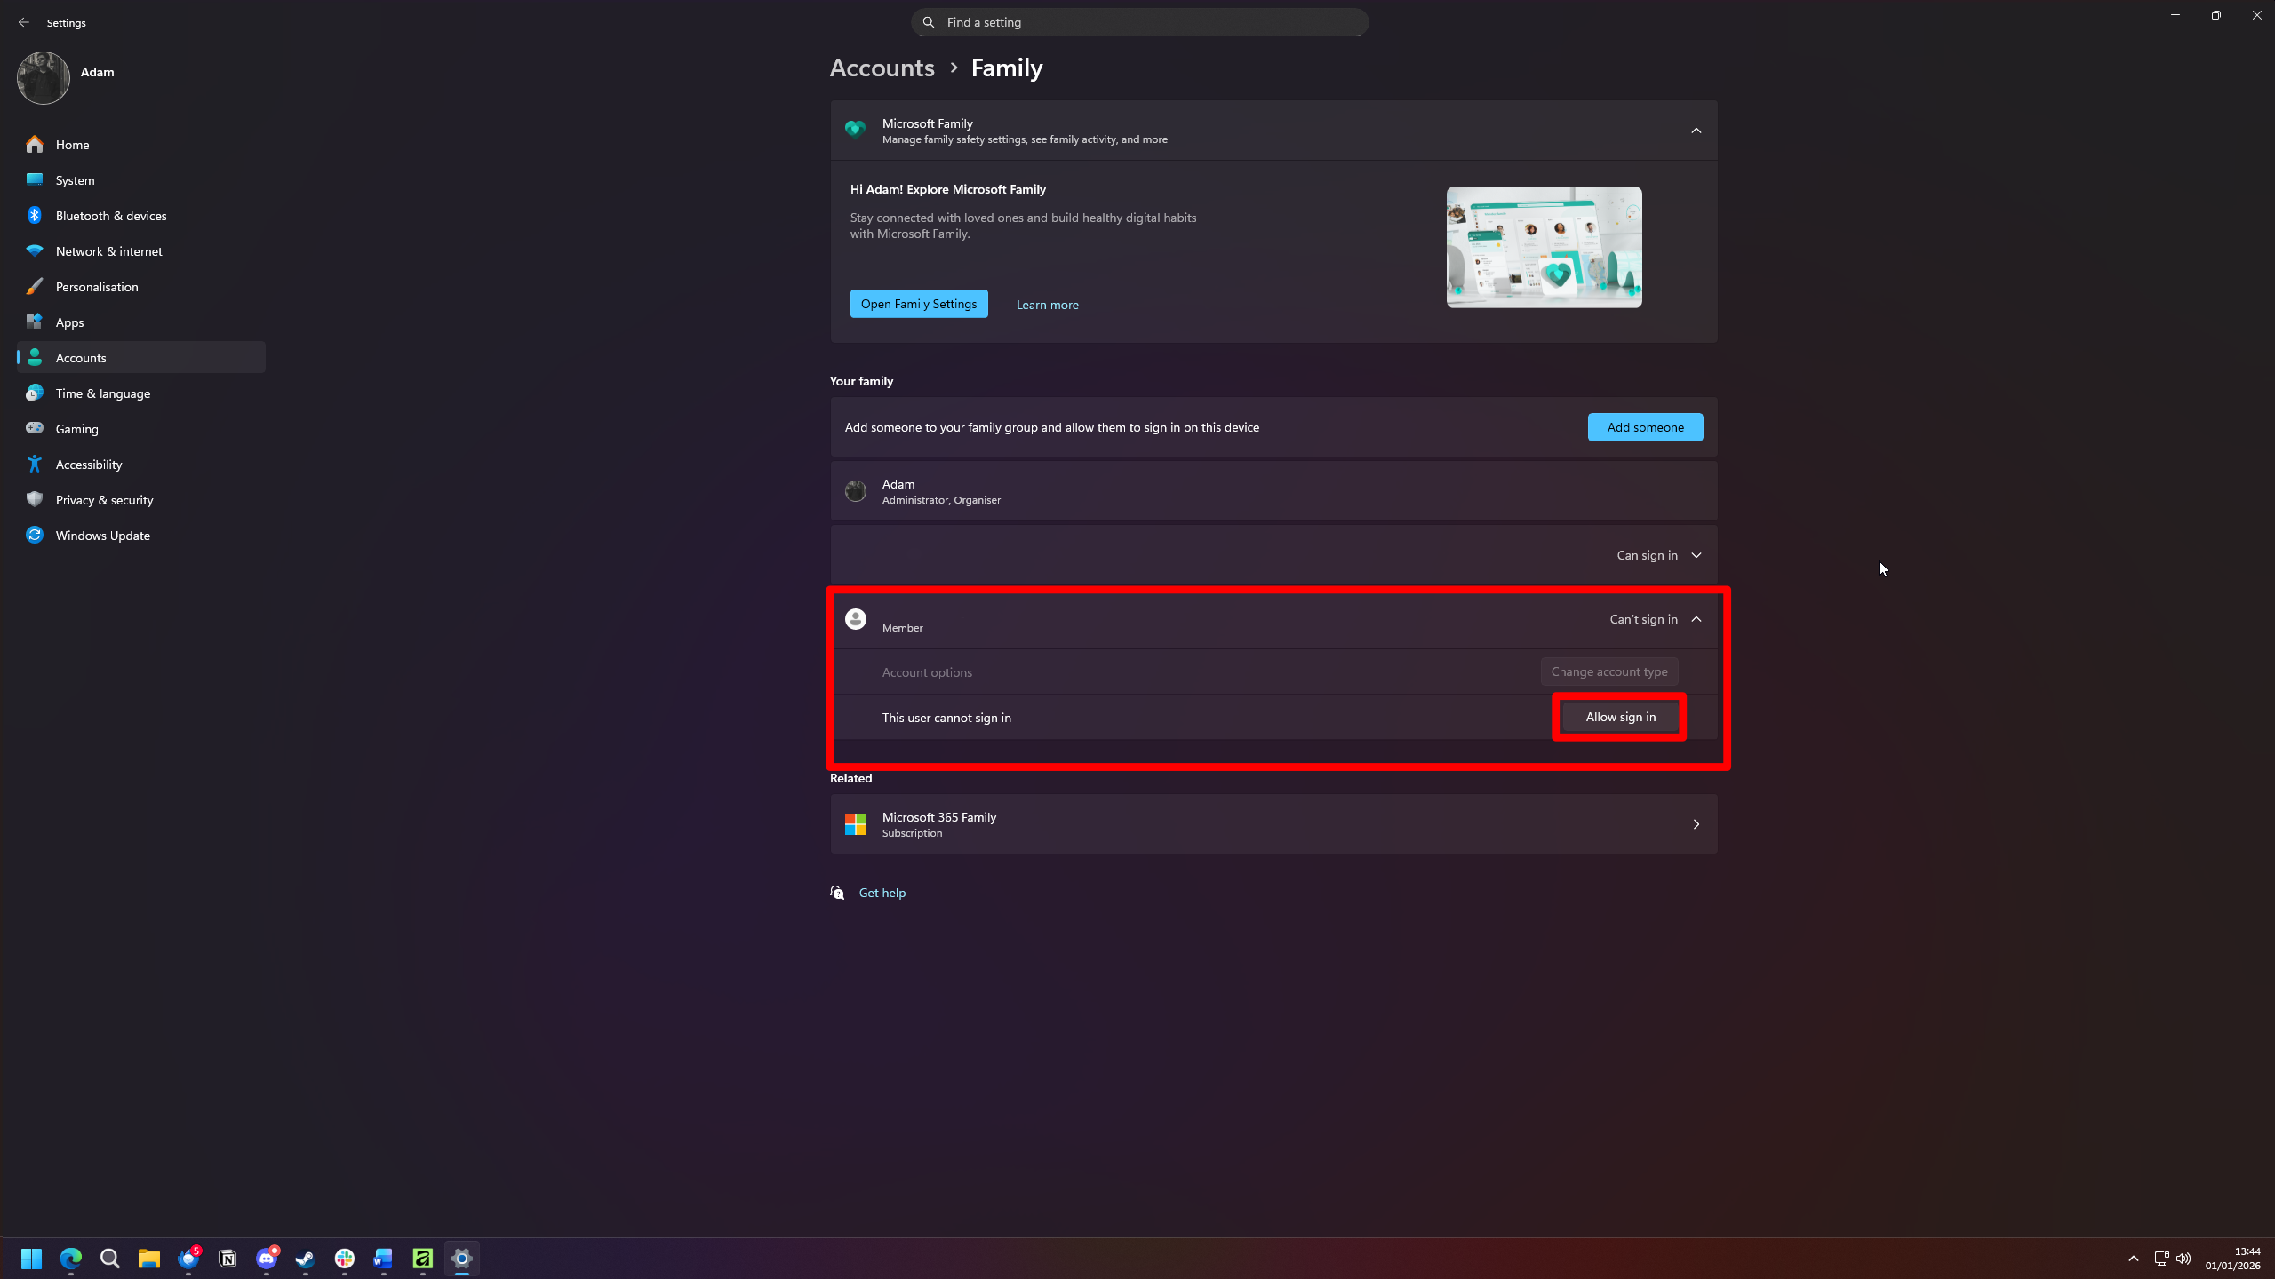2275x1279 pixels.
Task: Open Discord from the taskbar
Action: 266,1259
